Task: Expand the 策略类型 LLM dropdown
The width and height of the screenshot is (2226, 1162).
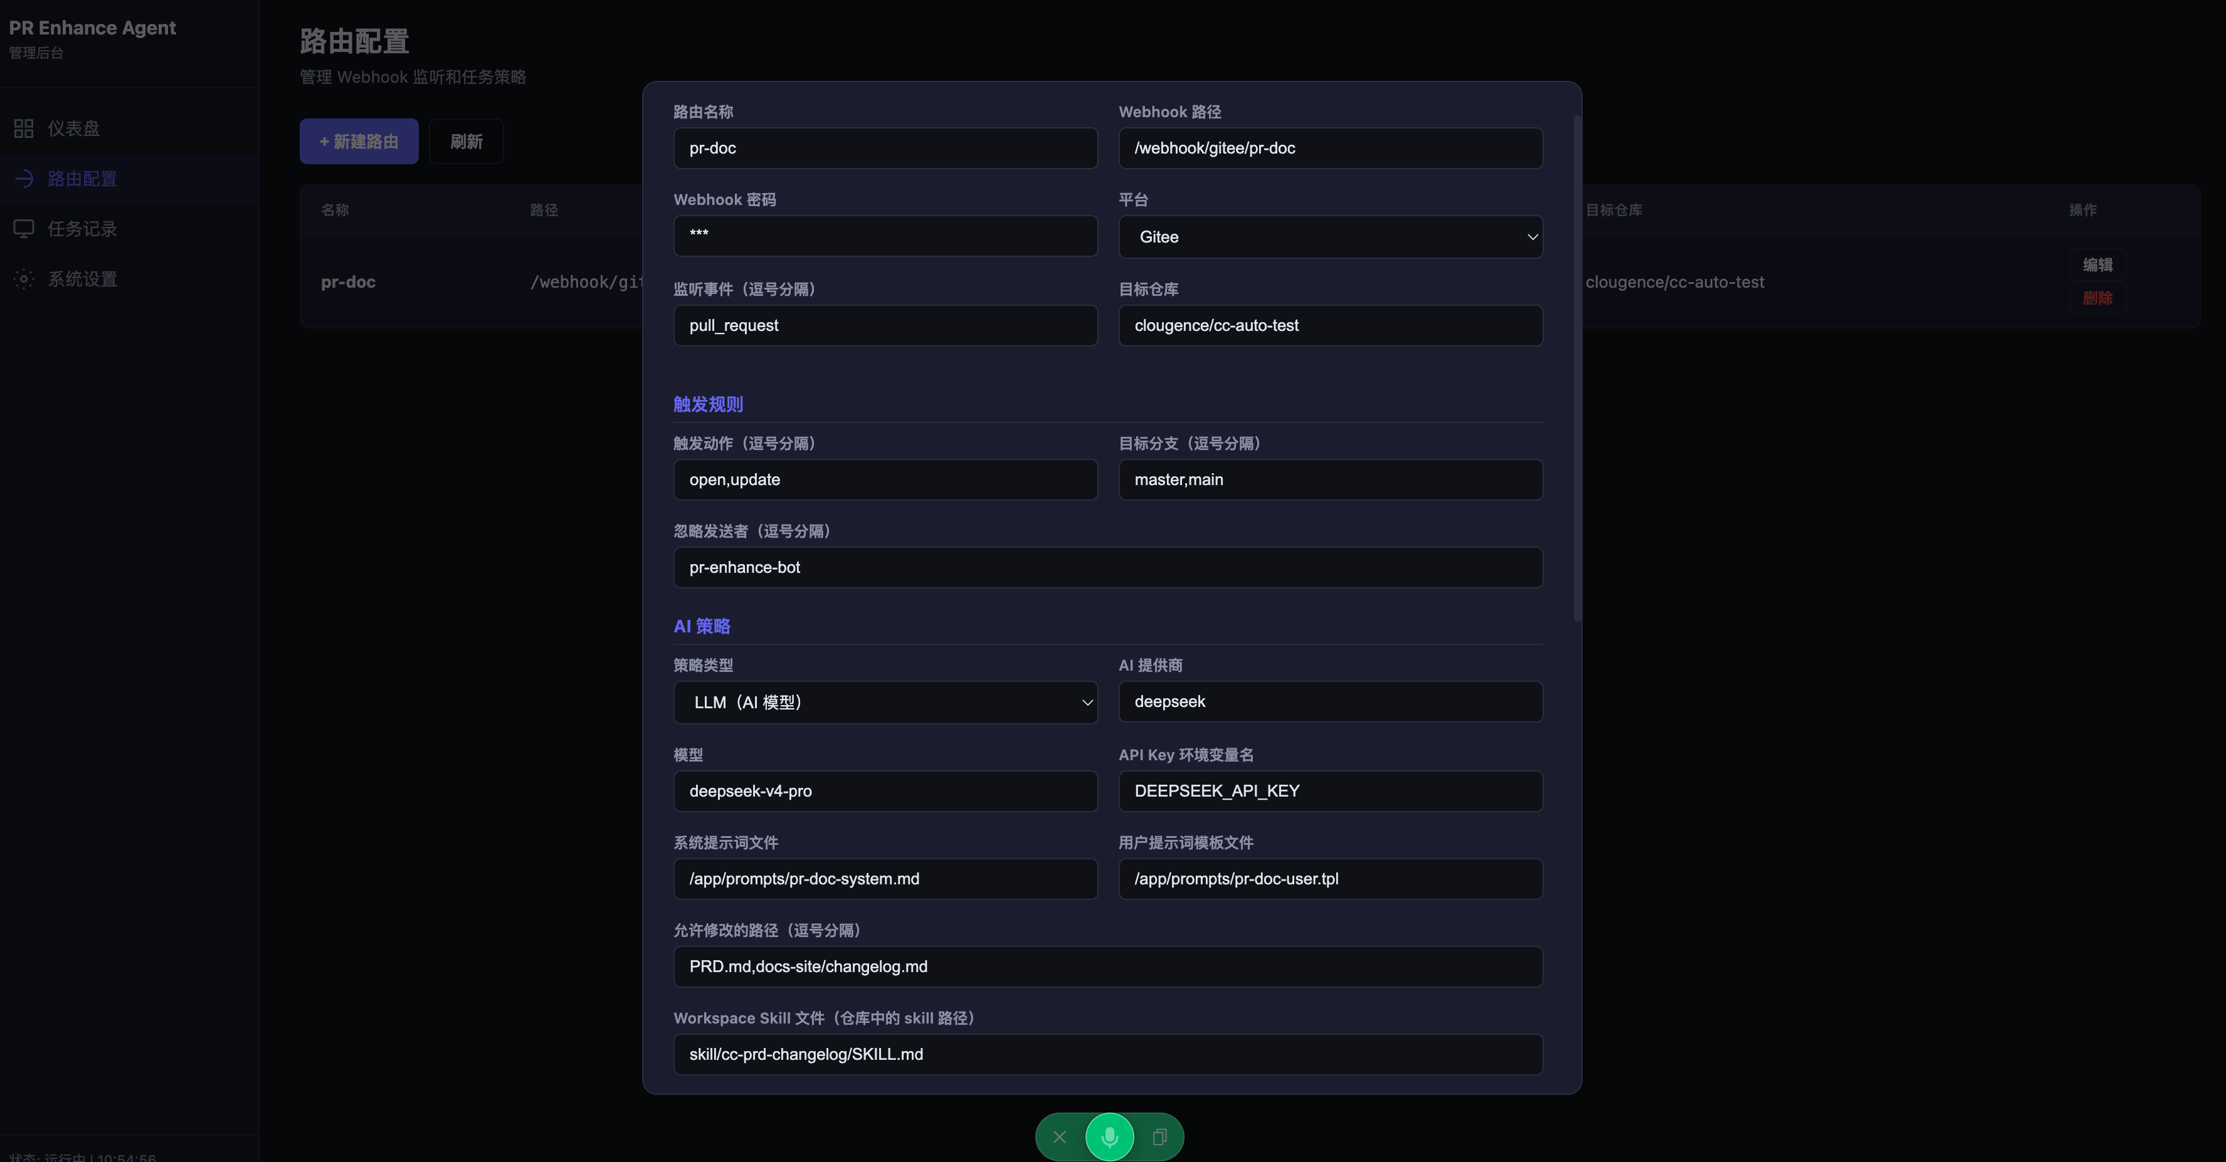Action: click(x=886, y=703)
